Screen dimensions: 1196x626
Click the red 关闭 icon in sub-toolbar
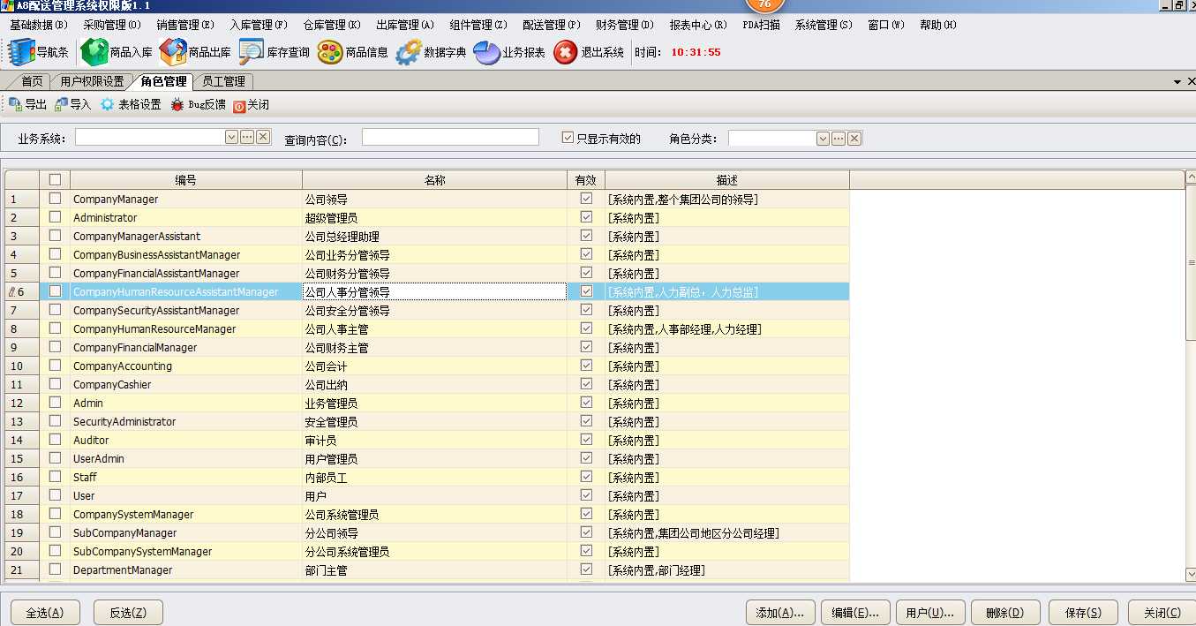[x=239, y=105]
